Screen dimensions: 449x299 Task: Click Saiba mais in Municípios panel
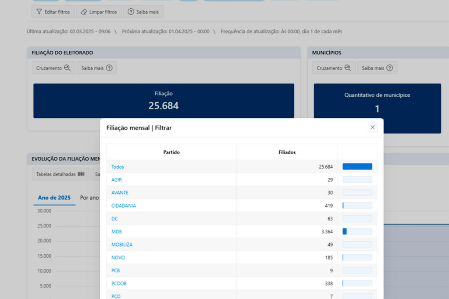[x=377, y=68]
